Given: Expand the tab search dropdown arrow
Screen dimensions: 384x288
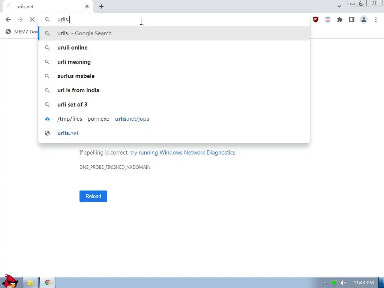Looking at the screenshot, I should coord(339,6).
